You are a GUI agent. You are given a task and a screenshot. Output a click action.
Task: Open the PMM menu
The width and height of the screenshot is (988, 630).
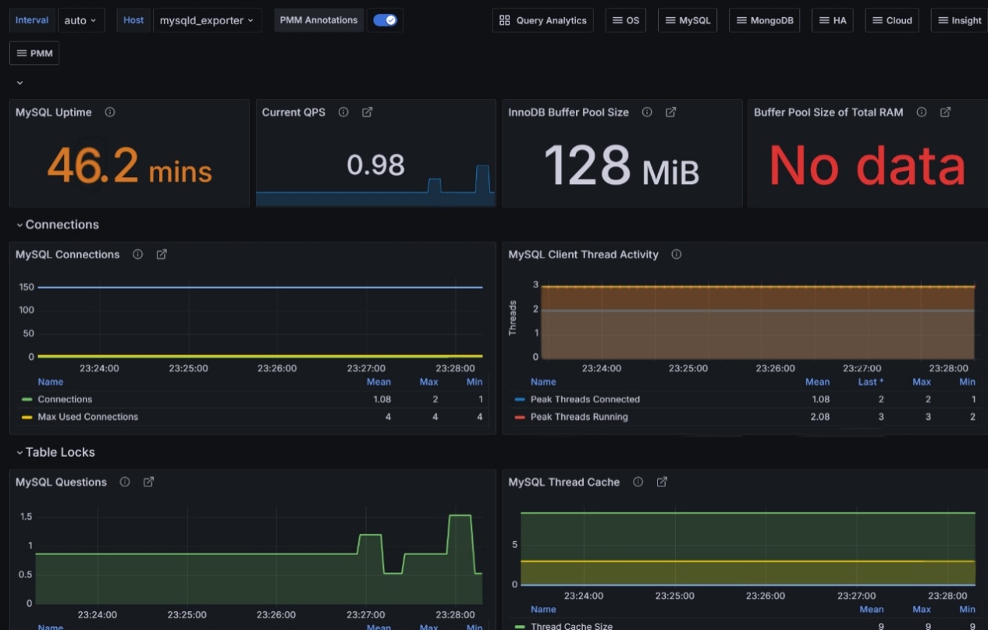tap(34, 53)
